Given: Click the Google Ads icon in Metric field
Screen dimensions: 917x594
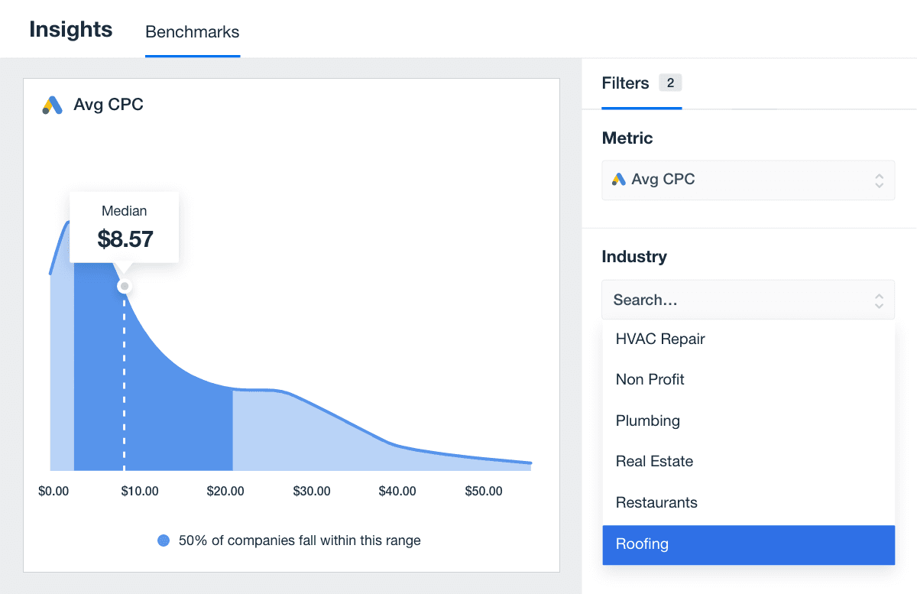Looking at the screenshot, I should [x=619, y=180].
